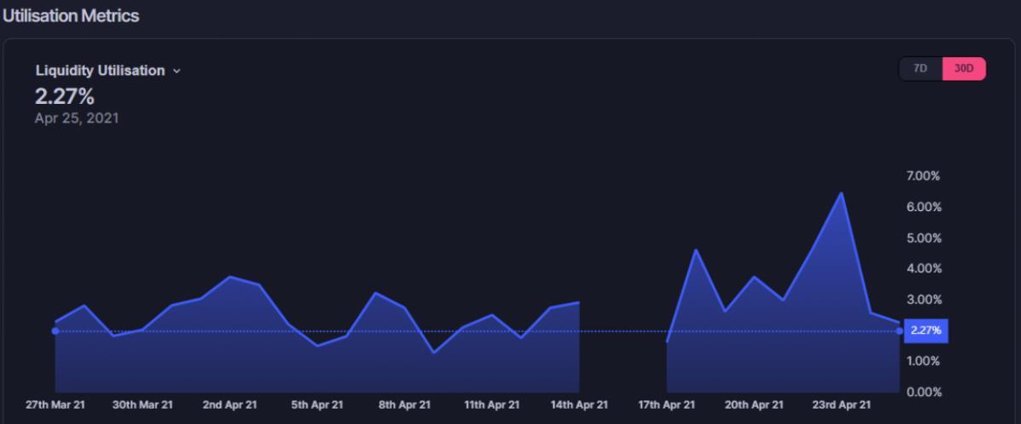Click the 17th Apr 21 axis label

point(667,404)
